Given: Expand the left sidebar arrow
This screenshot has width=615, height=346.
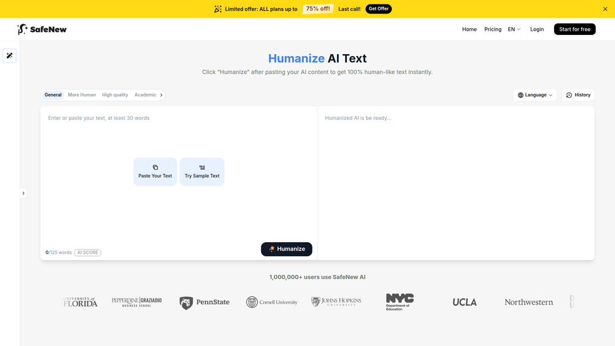Looking at the screenshot, I should point(23,193).
